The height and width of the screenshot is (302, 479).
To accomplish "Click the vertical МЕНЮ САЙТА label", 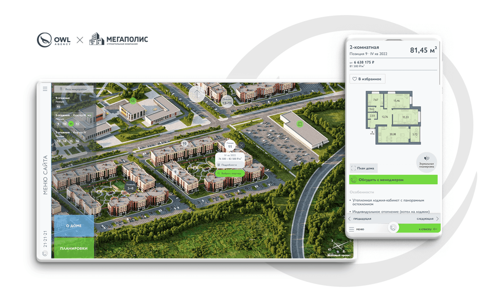I will (x=45, y=175).
